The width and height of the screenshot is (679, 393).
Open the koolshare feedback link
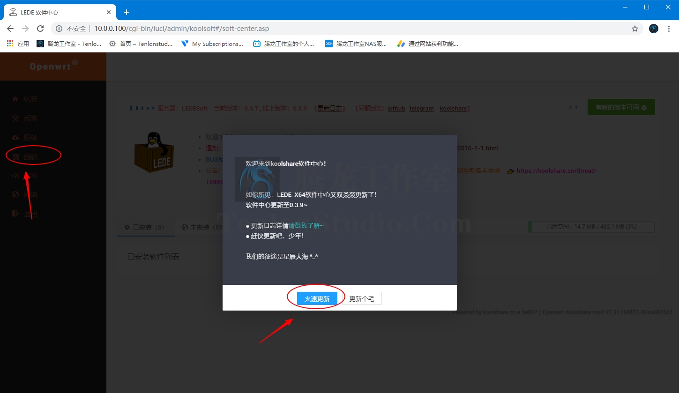click(453, 108)
